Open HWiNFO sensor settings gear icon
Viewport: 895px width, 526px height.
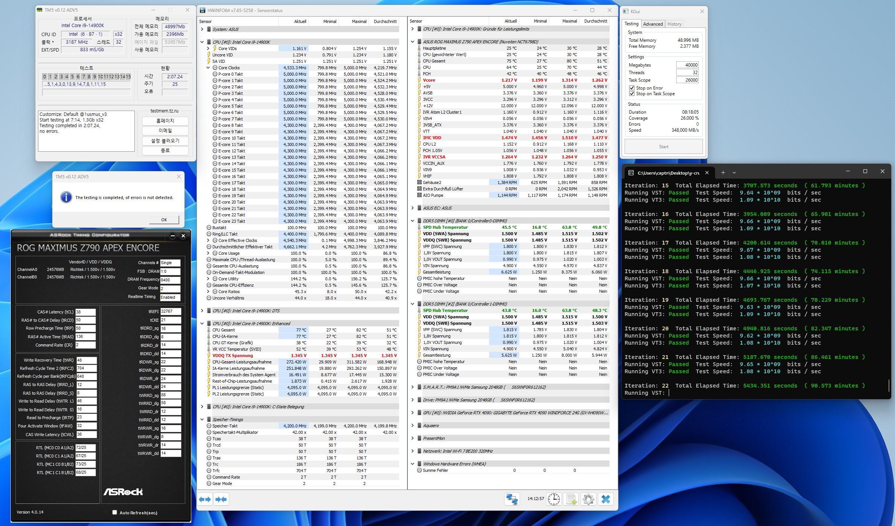click(588, 499)
